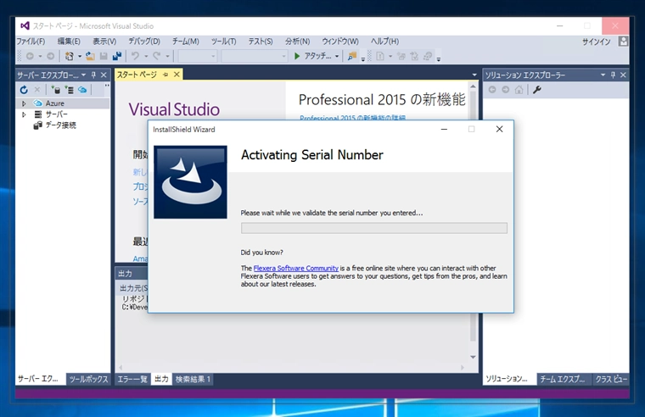The height and width of the screenshot is (417, 645).
Task: Refresh the Server Explorer
Action: click(x=24, y=90)
